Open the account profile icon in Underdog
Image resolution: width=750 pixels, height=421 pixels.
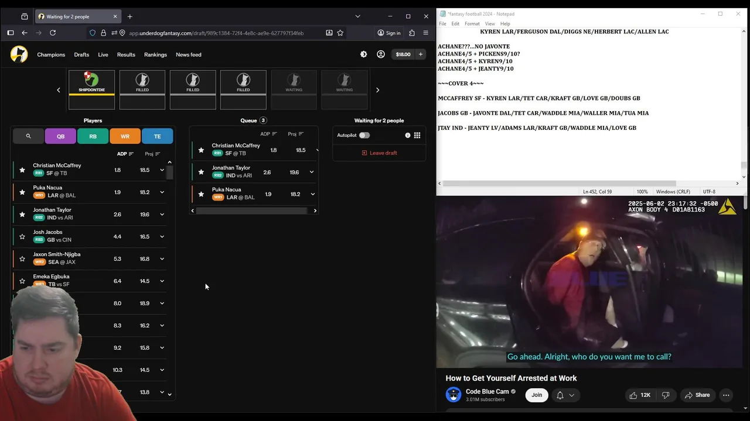click(381, 54)
